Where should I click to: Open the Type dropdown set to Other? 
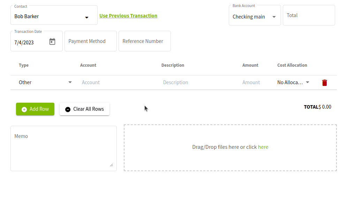pos(70,82)
